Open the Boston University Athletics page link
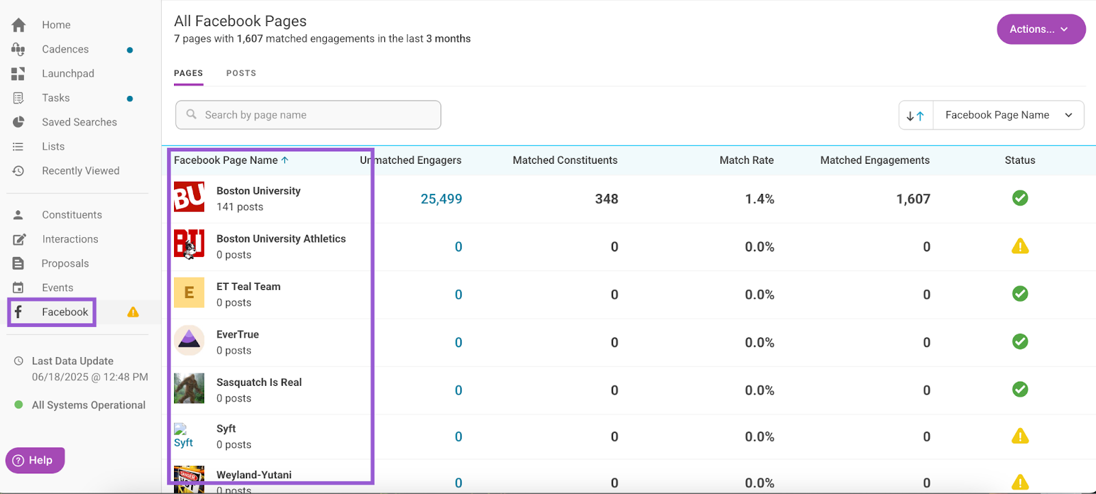 (281, 238)
